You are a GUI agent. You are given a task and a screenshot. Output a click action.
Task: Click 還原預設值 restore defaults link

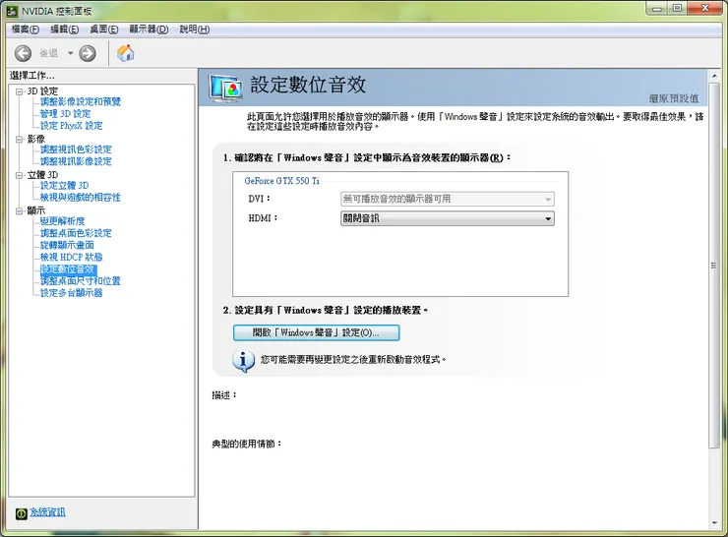pos(674,98)
